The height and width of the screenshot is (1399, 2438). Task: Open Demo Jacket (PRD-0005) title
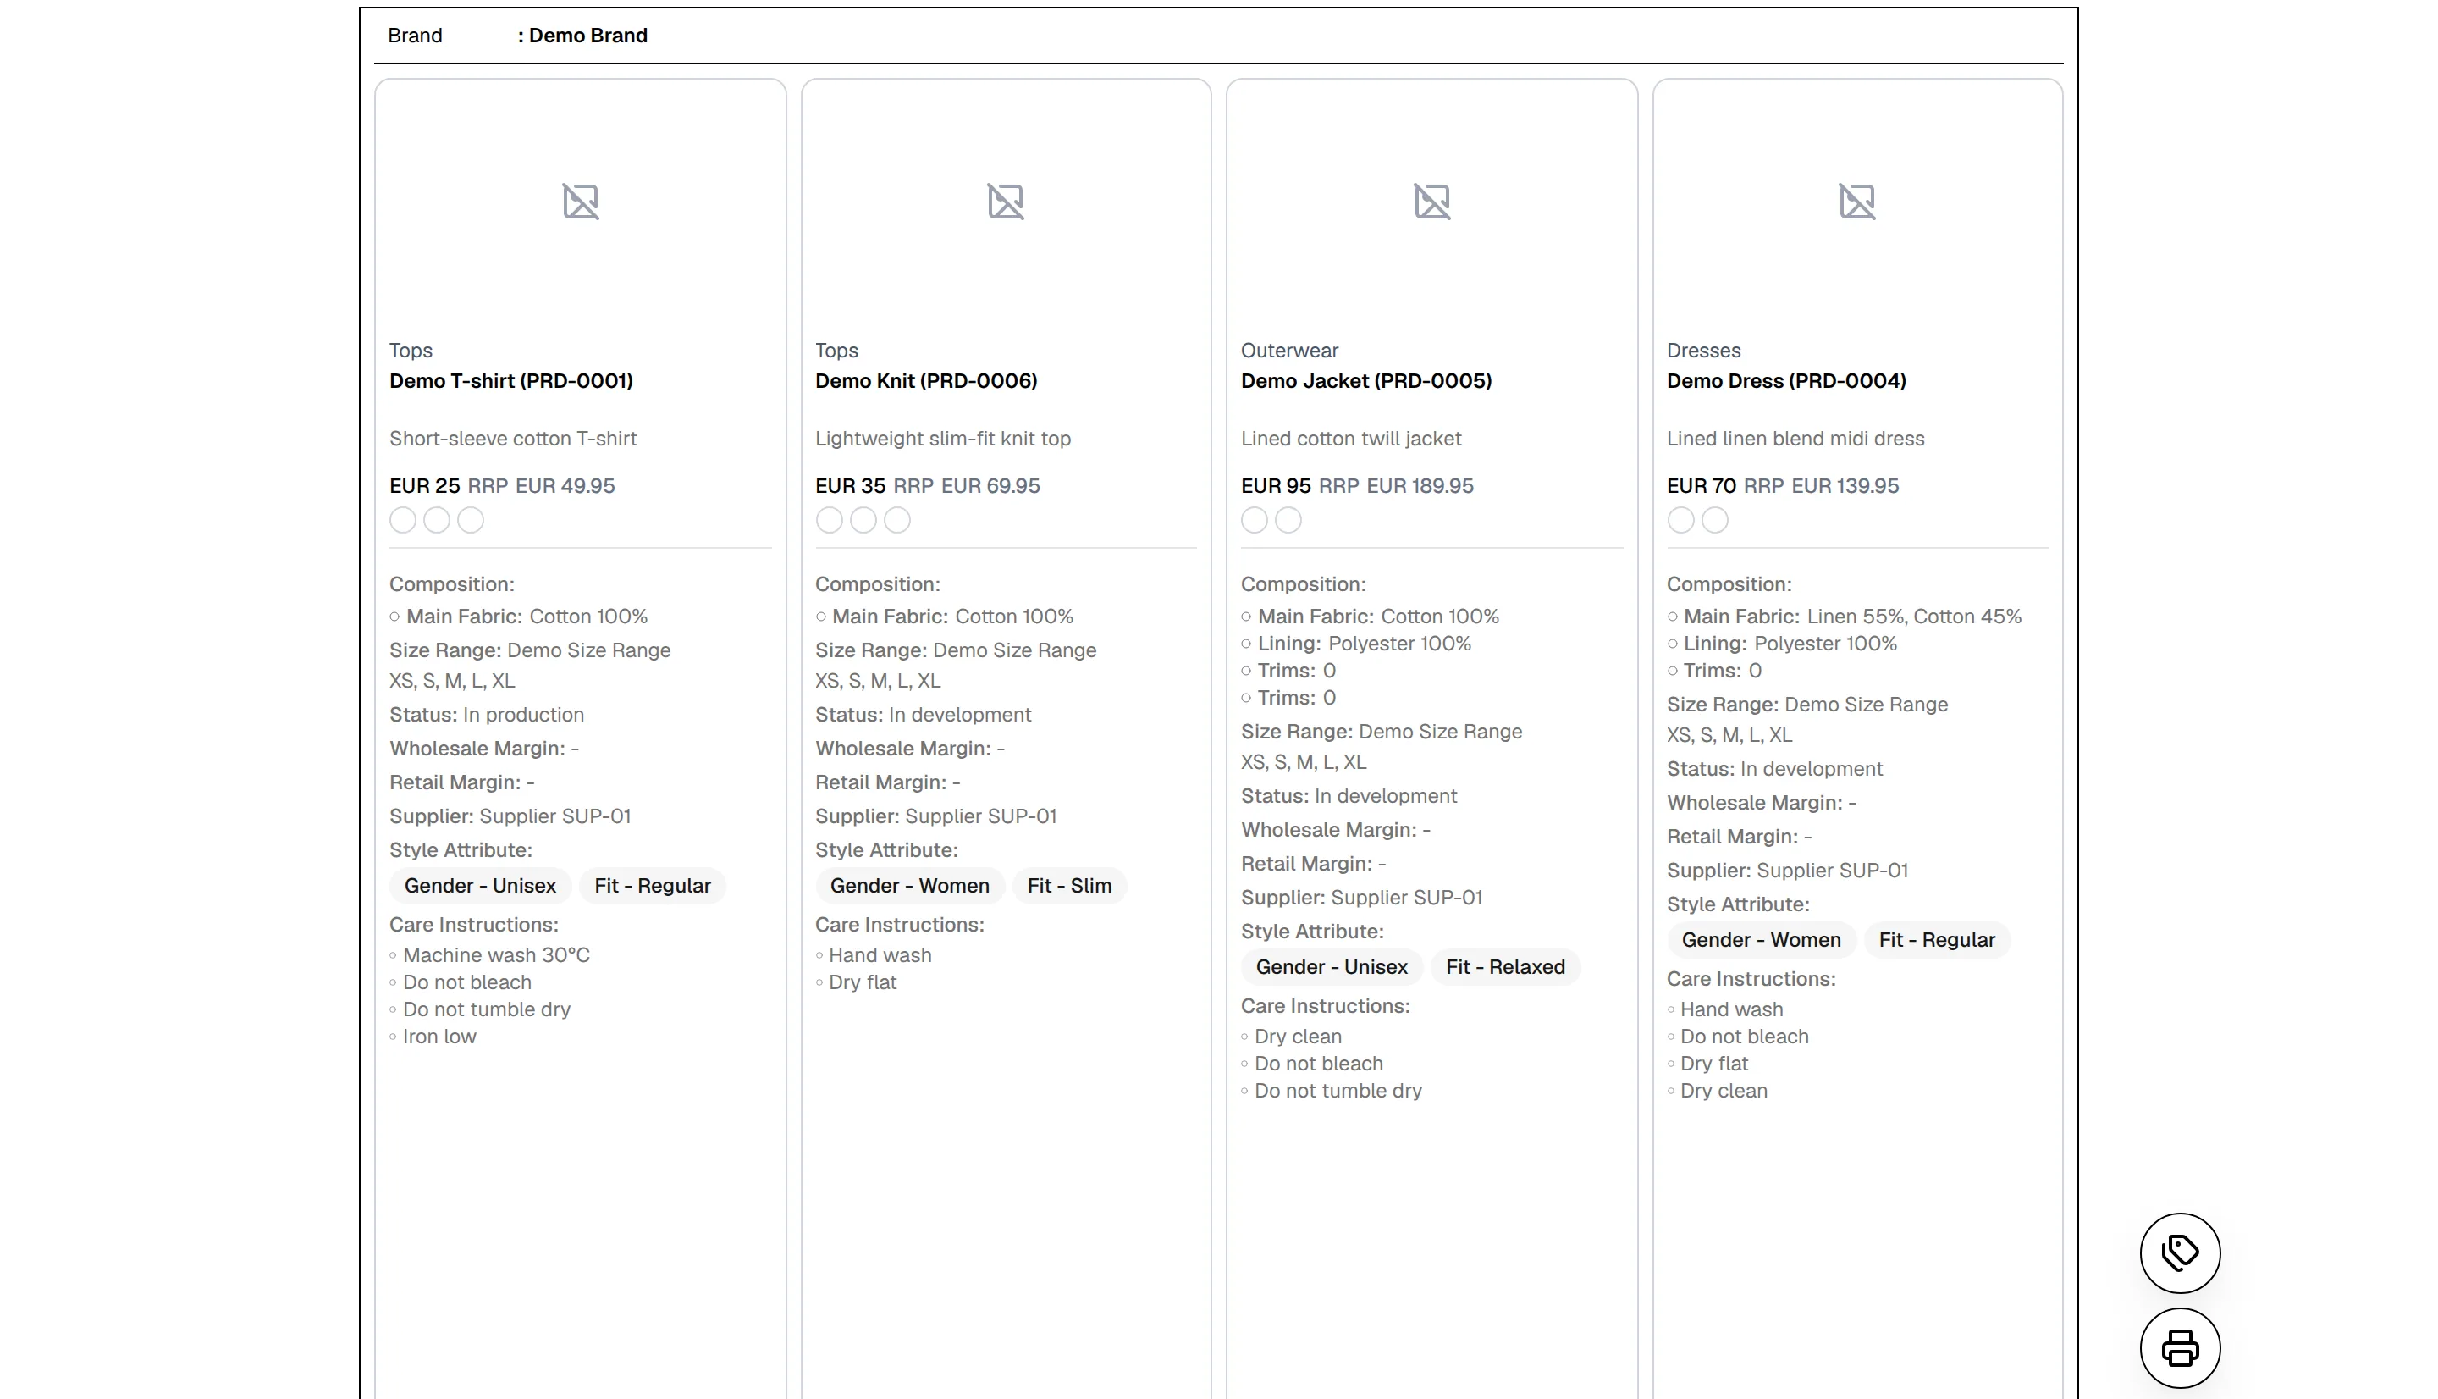pyautogui.click(x=1366, y=380)
